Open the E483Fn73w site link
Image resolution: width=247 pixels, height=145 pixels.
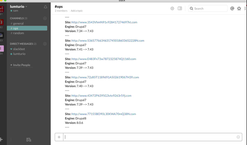pyautogui.click(x=104, y=59)
